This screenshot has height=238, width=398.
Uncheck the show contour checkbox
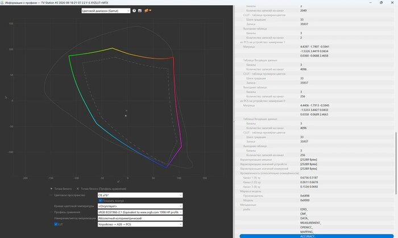[x=100, y=200]
